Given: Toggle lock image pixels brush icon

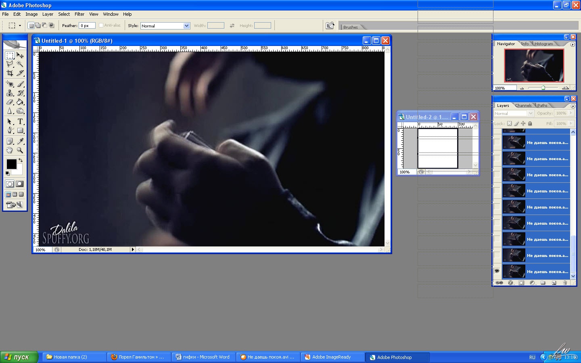Looking at the screenshot, I should (x=516, y=123).
